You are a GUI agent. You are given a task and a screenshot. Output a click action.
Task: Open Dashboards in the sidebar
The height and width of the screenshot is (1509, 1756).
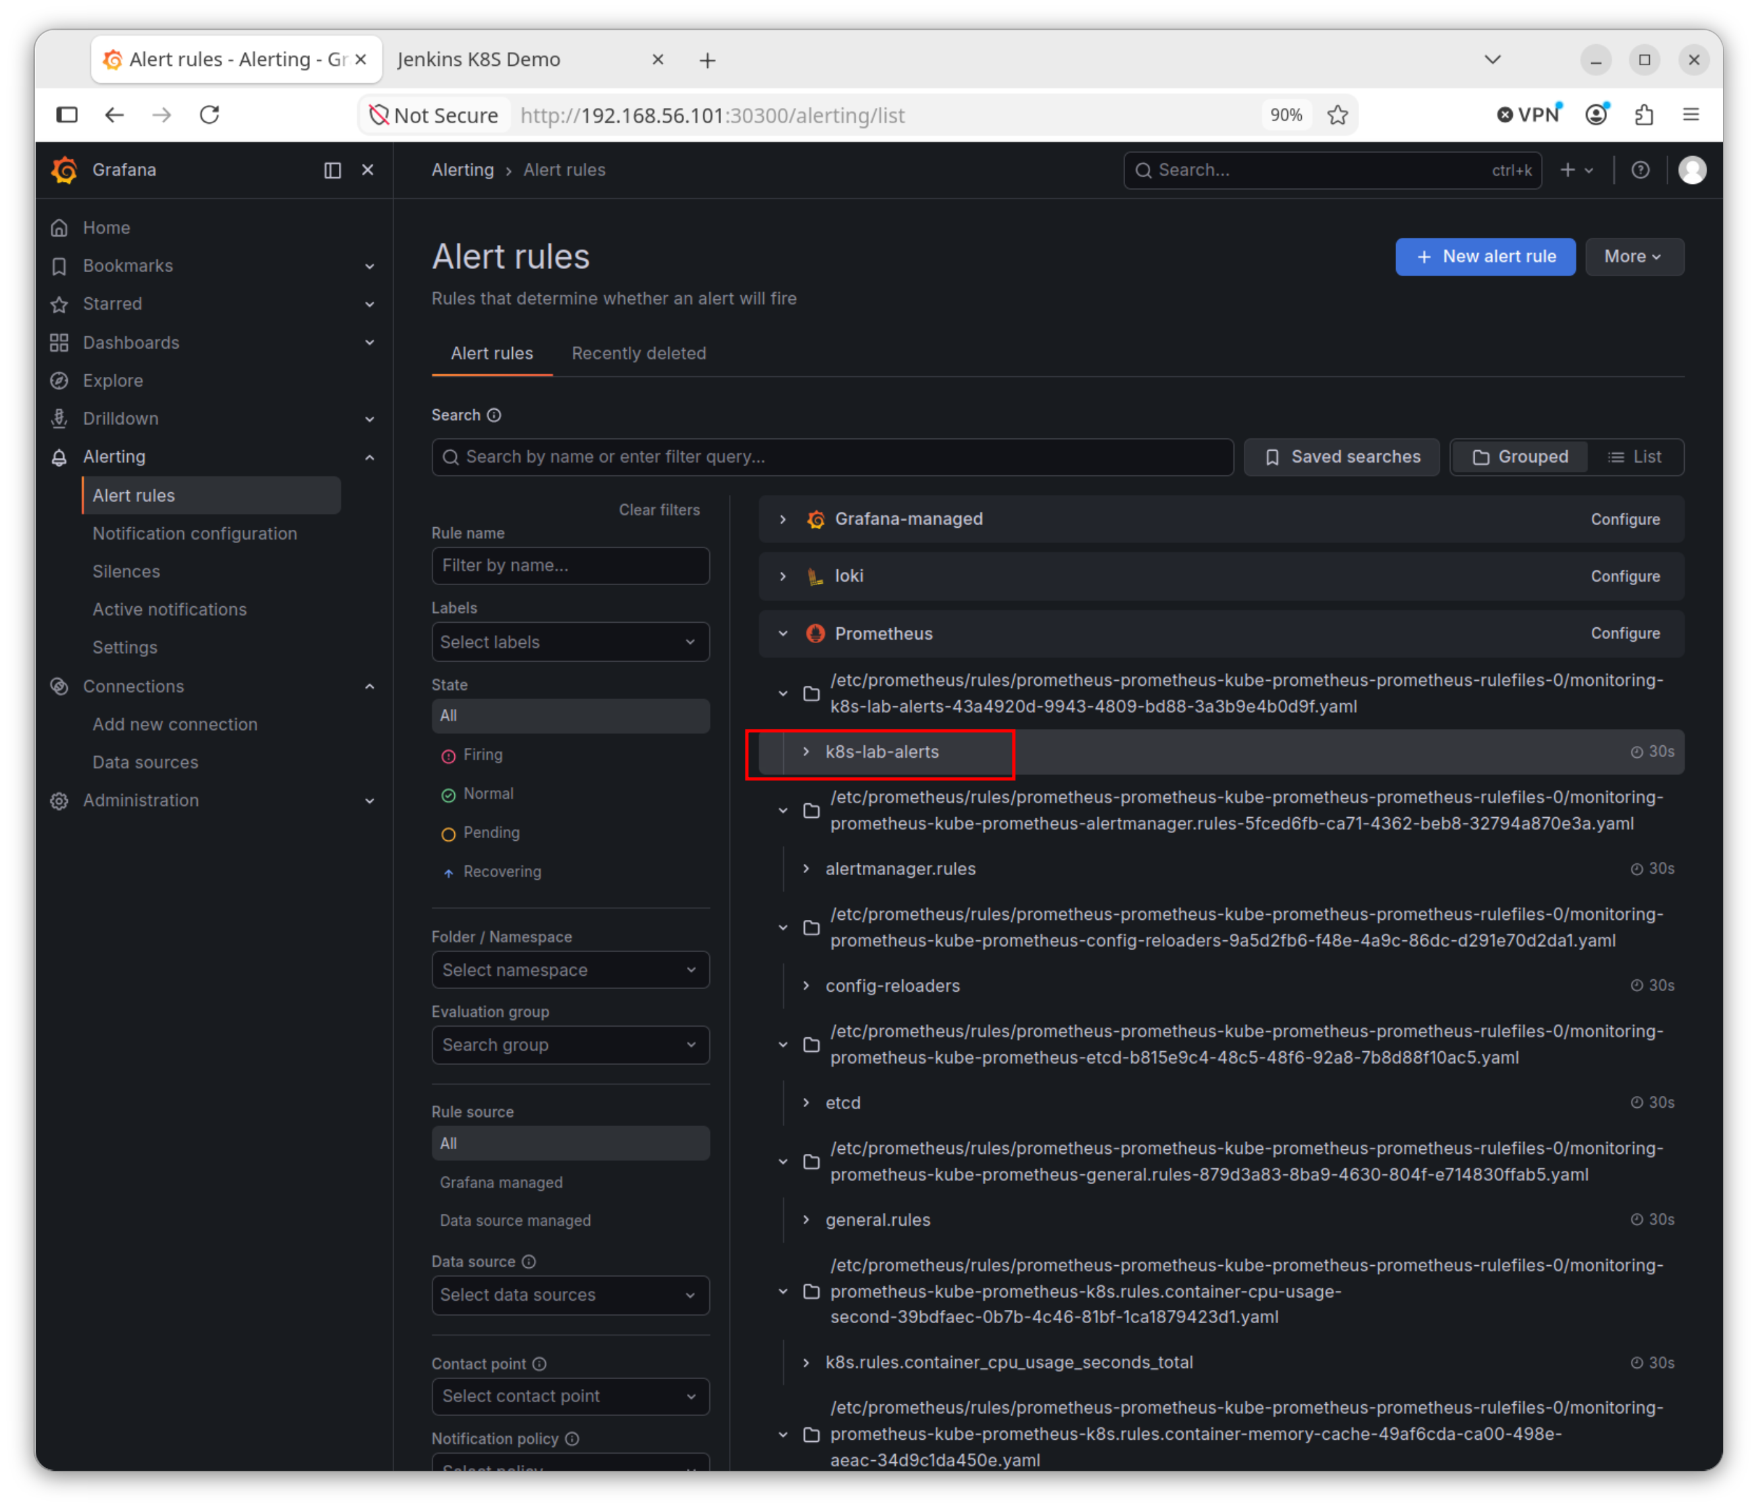(x=131, y=342)
